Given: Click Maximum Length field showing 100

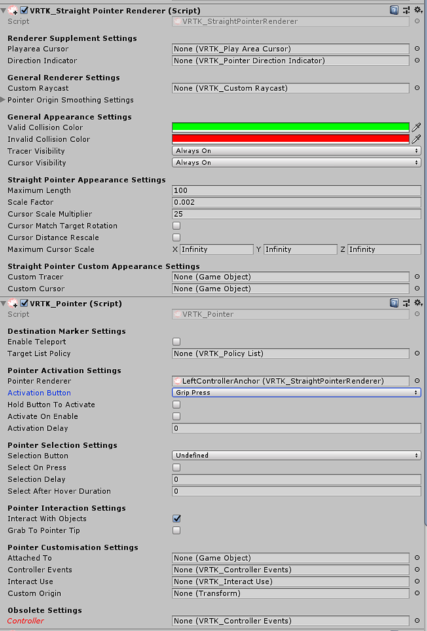Looking at the screenshot, I should point(296,190).
